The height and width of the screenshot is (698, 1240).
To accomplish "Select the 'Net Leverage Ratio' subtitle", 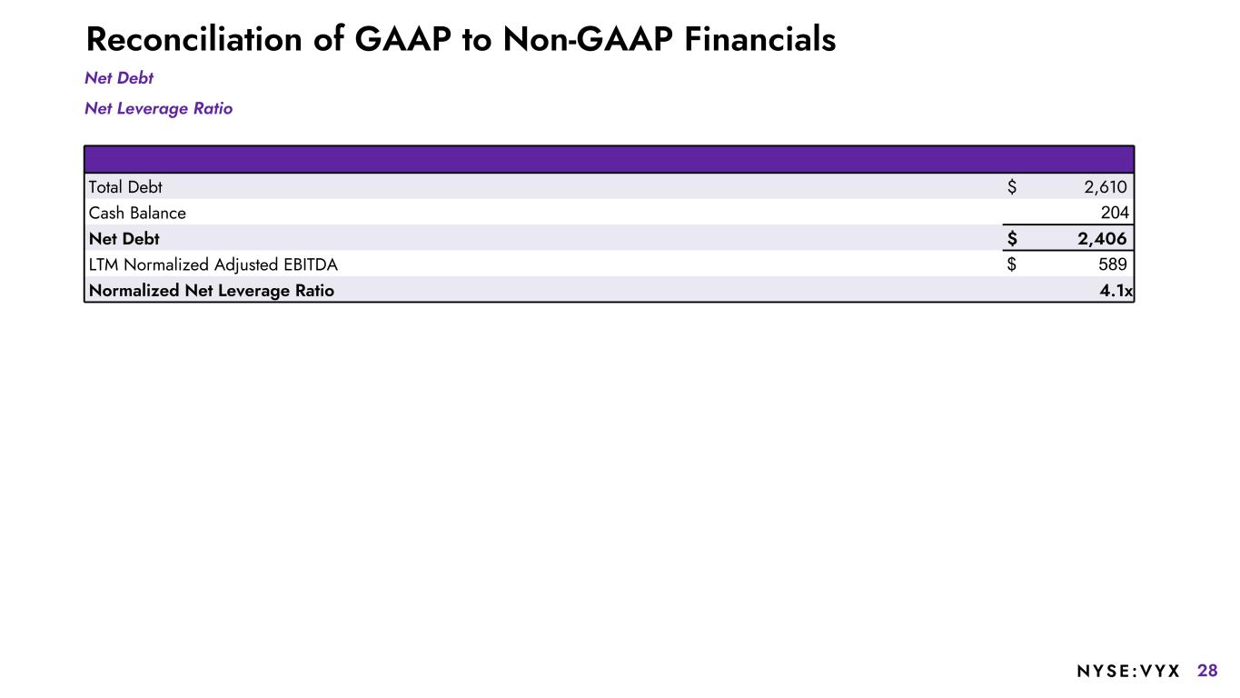I will click(x=158, y=109).
